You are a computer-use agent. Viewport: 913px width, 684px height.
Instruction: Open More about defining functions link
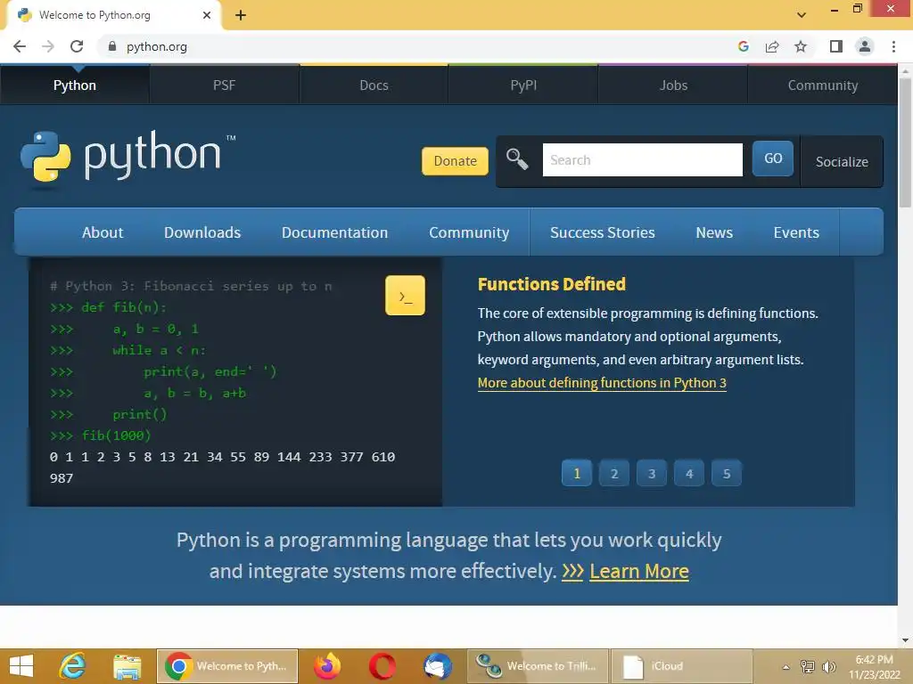[x=602, y=383]
